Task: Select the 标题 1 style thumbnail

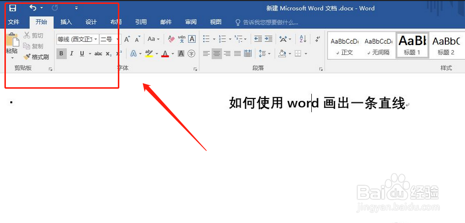Action: point(412,45)
